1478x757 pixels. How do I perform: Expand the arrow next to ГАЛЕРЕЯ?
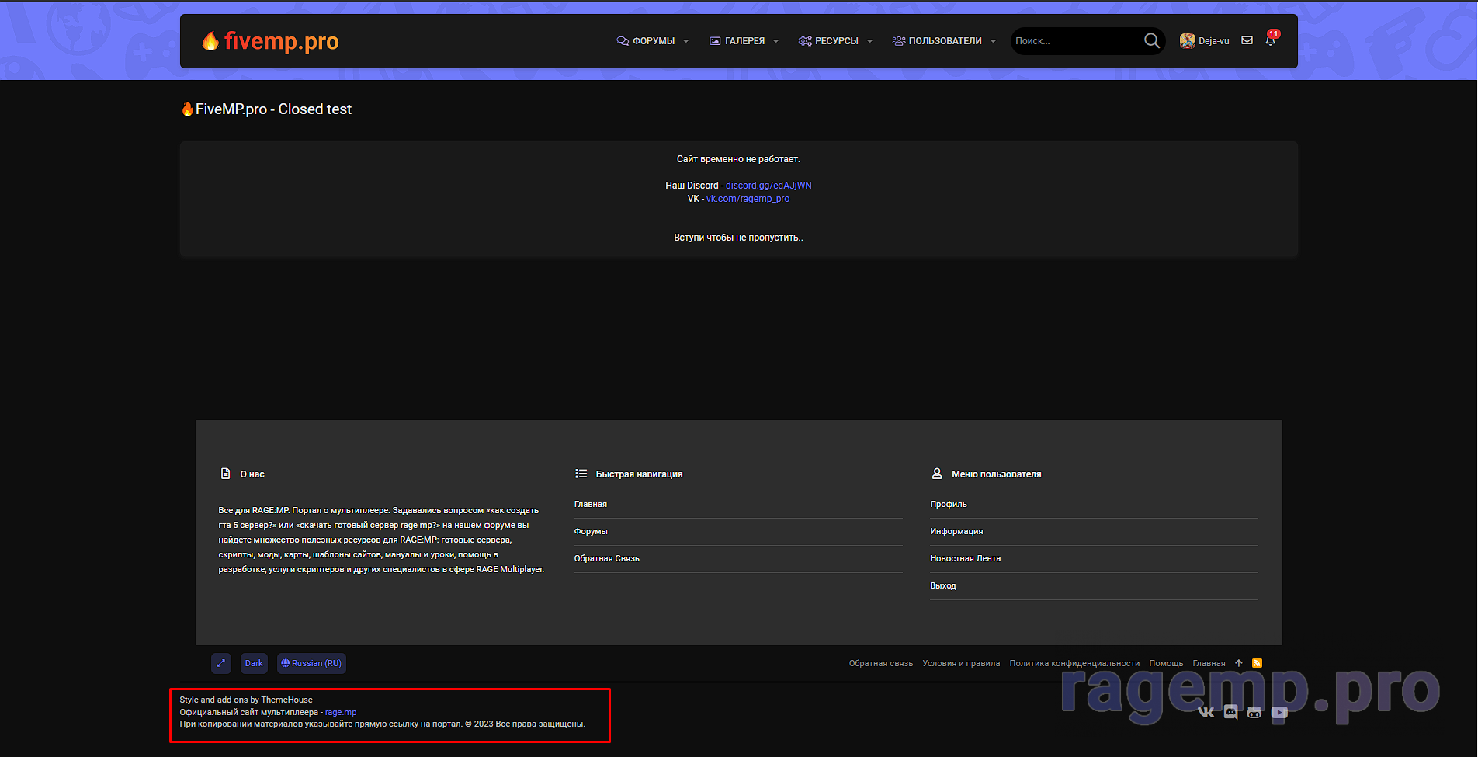point(775,41)
